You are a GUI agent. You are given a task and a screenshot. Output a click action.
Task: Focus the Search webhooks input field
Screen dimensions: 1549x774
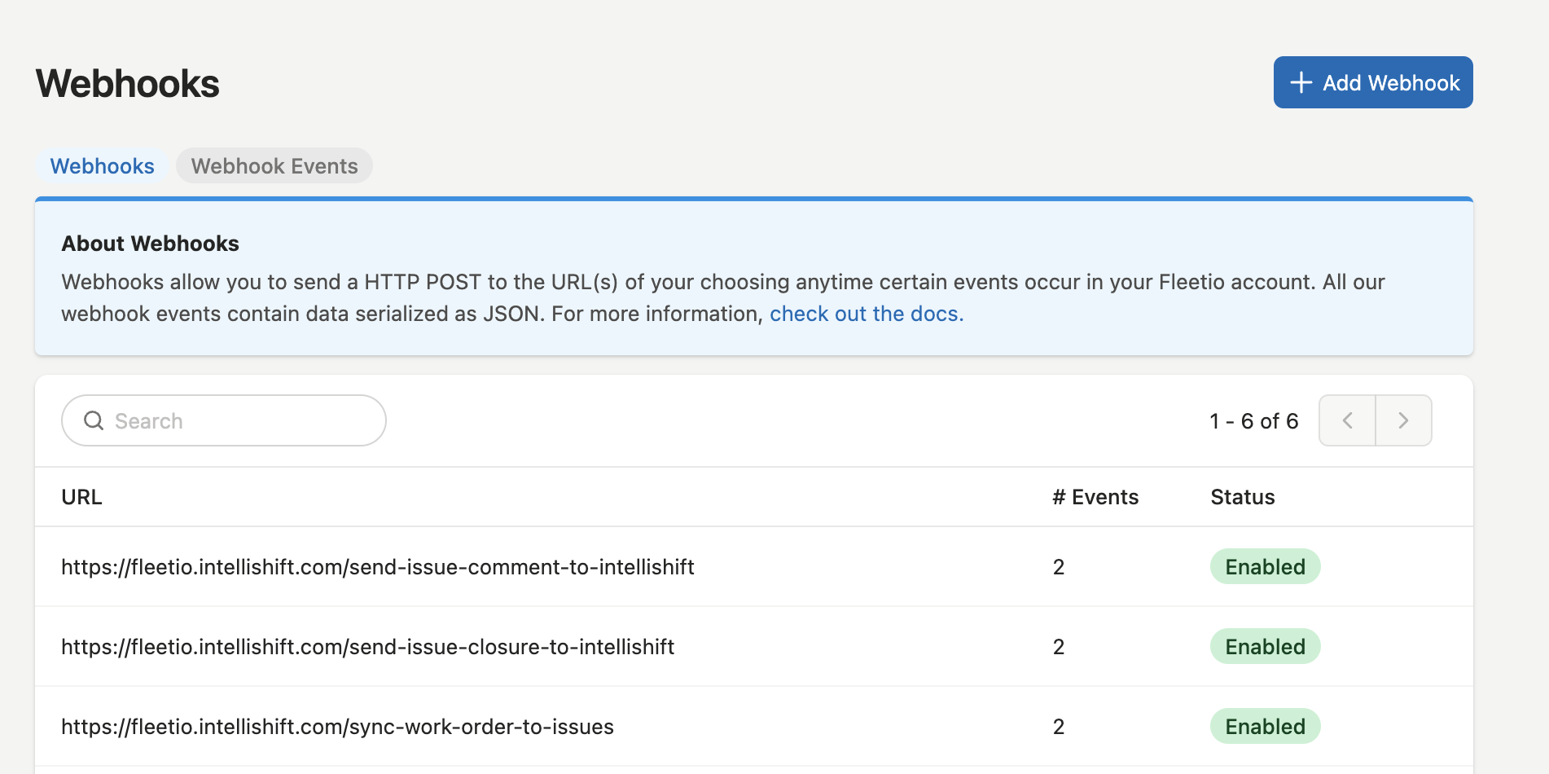coord(236,420)
